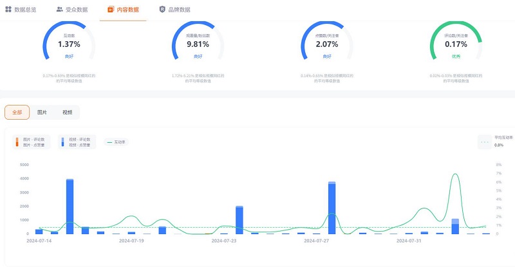
Task: Toggle the 视频 评论数/点赞量 legend series
Action: pyautogui.click(x=77, y=142)
